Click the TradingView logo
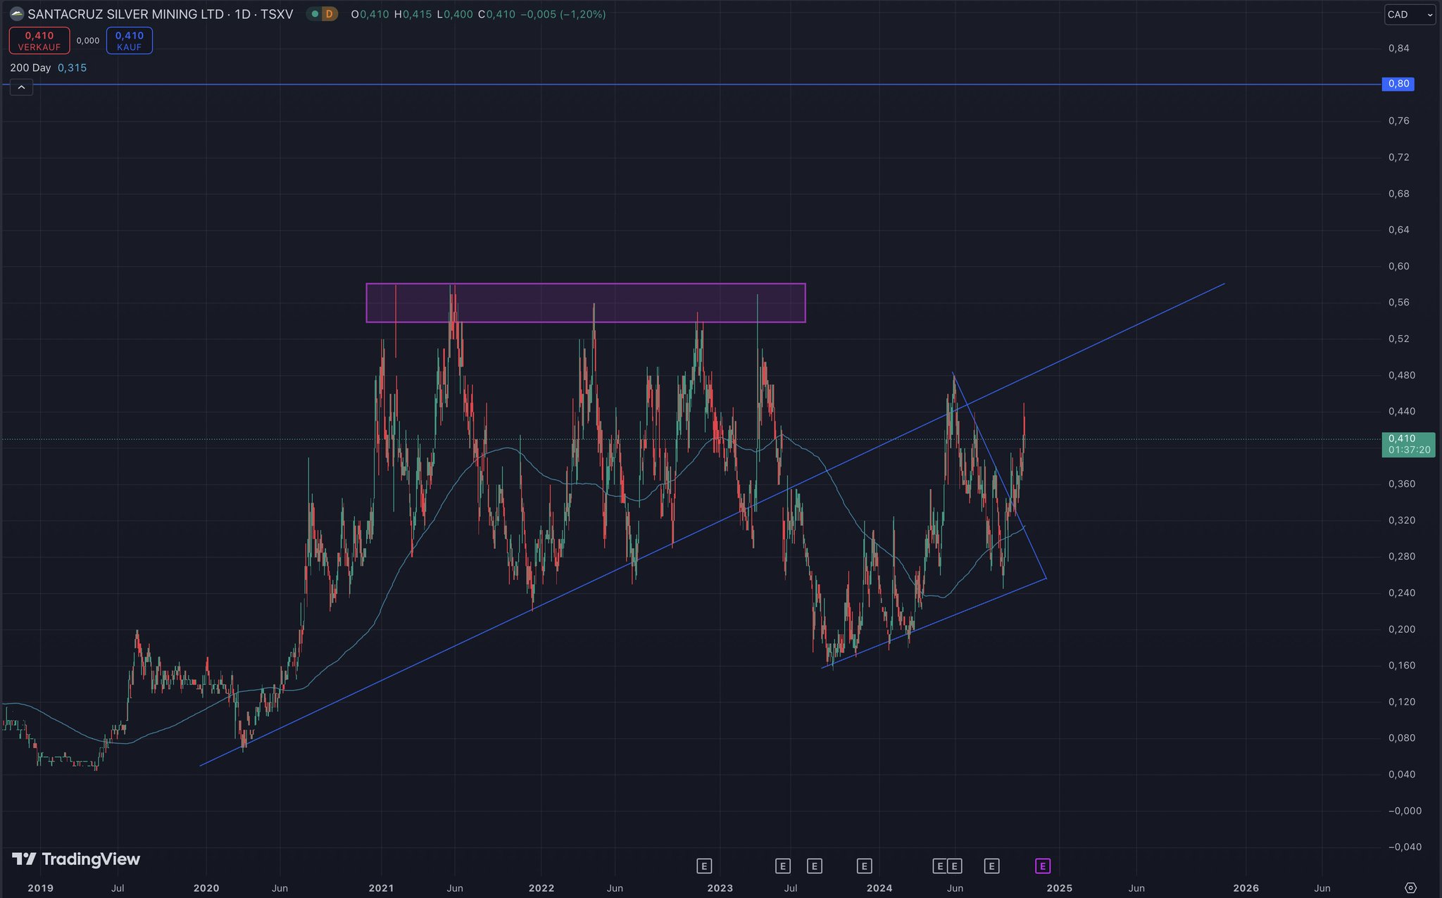1442x898 pixels. (76, 859)
